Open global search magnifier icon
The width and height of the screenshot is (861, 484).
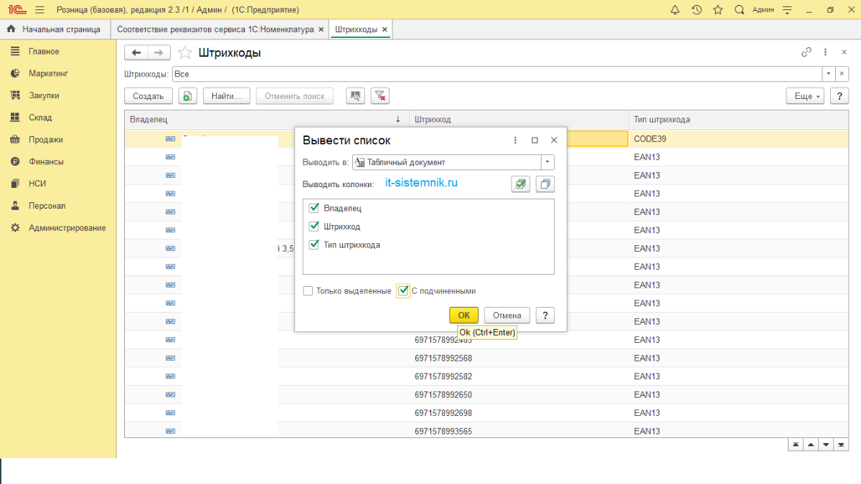pyautogui.click(x=739, y=10)
